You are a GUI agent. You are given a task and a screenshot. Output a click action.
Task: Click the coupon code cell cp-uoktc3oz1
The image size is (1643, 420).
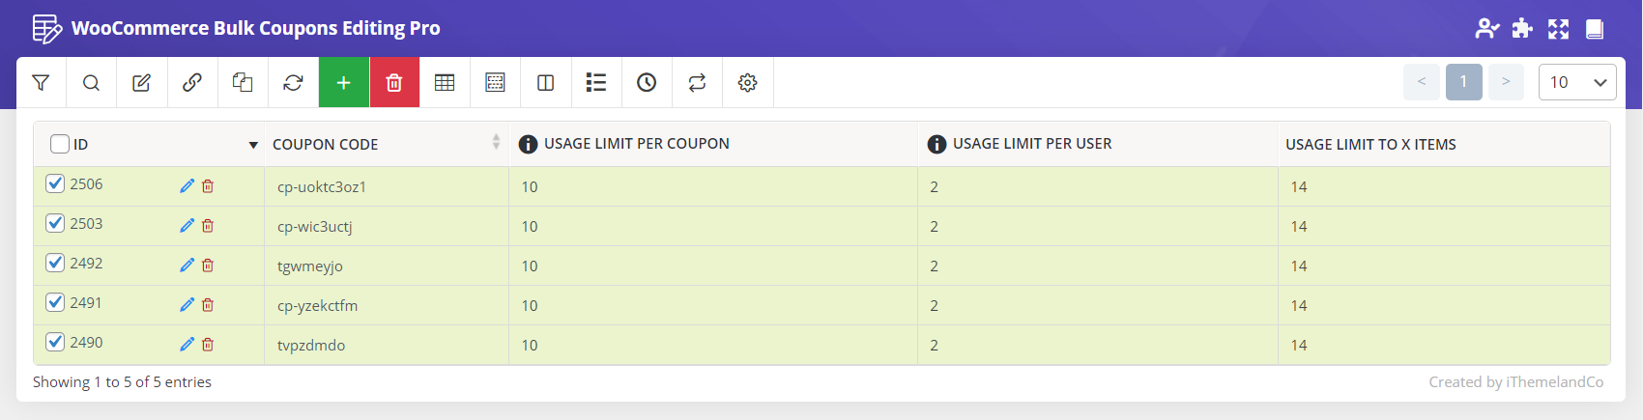click(322, 187)
